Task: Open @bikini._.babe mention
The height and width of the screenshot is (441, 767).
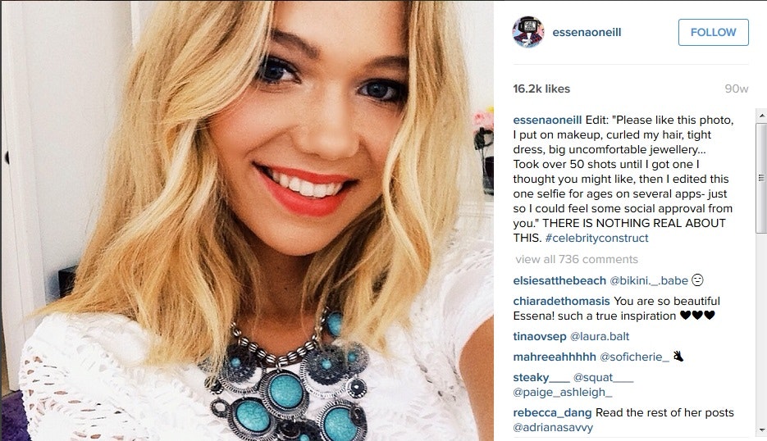Action: [x=649, y=280]
